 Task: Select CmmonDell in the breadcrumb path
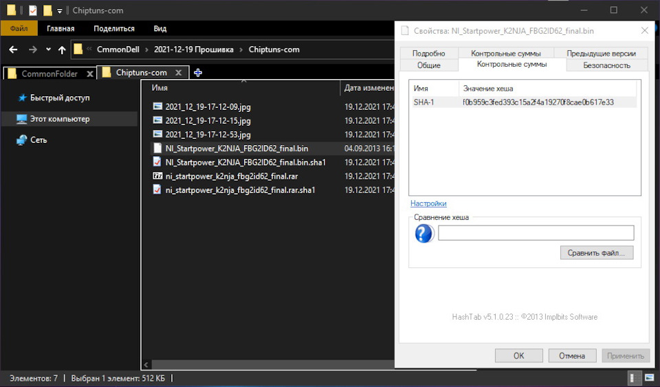point(118,49)
